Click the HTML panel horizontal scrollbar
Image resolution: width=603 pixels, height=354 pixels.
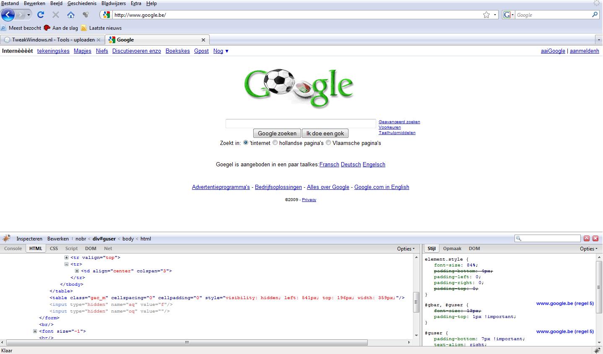click(x=187, y=342)
